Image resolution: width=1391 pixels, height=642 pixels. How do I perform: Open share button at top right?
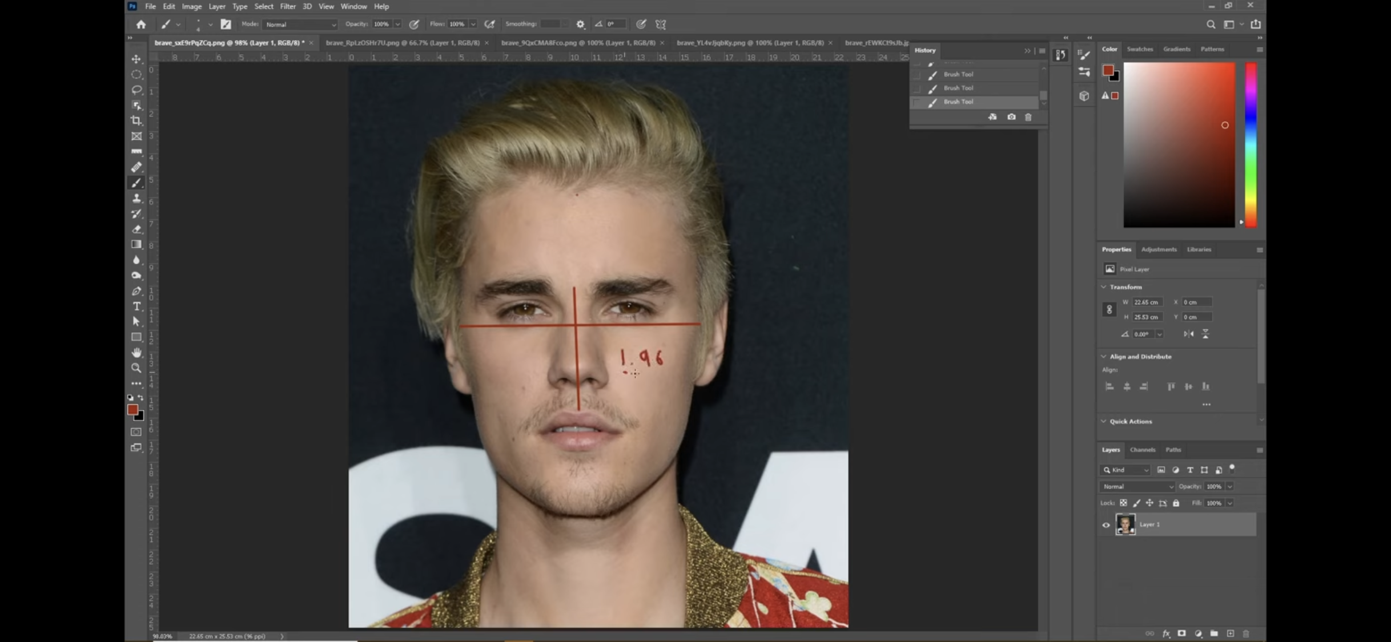1256,24
